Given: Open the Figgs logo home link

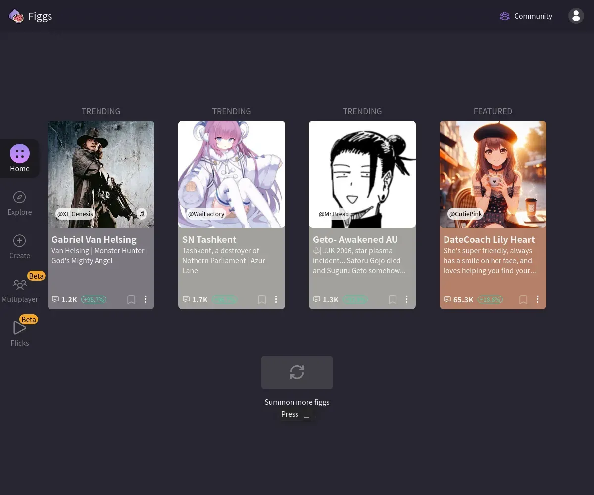Looking at the screenshot, I should point(31,16).
